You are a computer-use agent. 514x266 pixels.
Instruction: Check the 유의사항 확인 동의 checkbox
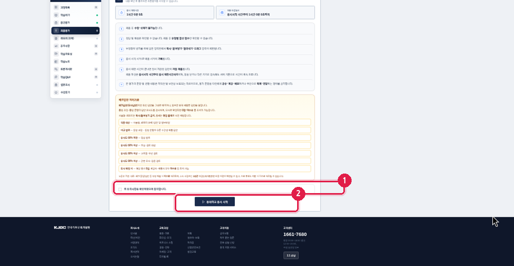120,189
